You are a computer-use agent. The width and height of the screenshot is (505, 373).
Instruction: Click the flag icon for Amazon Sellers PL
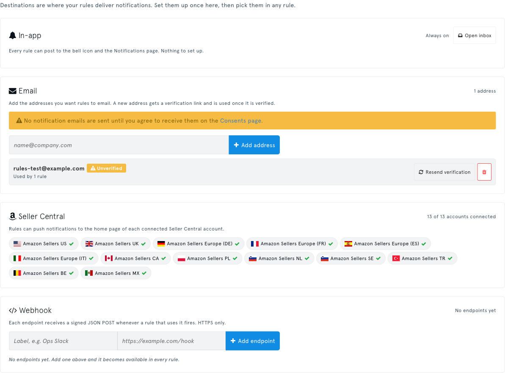coord(181,258)
